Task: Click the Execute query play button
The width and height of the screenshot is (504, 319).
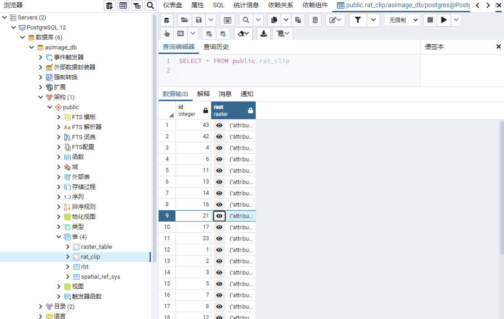Action: 444,20
